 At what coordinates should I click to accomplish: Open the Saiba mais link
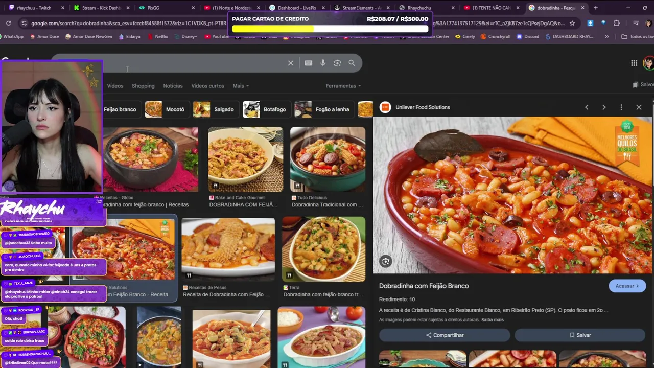point(493,320)
